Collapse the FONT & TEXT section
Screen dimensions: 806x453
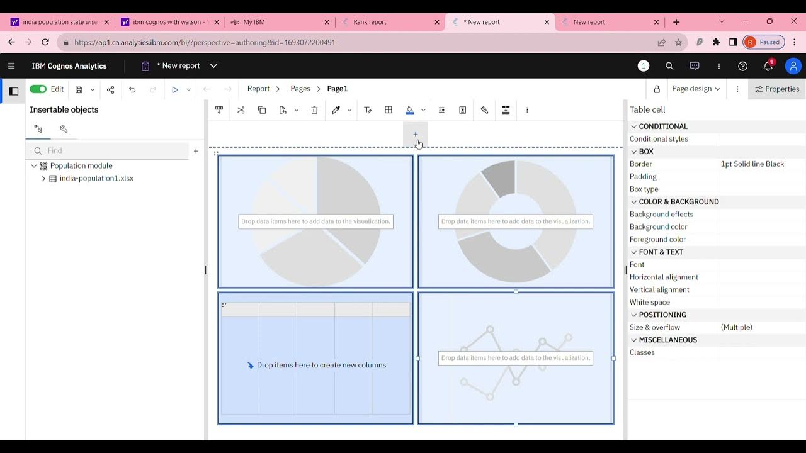(634, 252)
